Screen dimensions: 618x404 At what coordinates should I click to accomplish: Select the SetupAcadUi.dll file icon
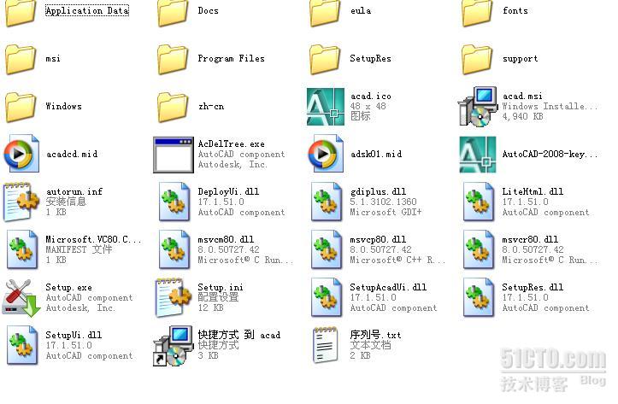[x=326, y=297]
